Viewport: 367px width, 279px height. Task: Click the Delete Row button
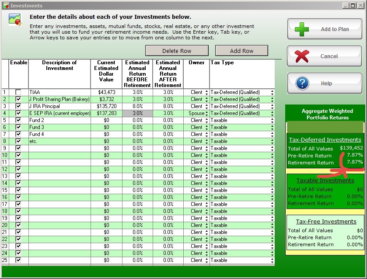[x=177, y=51]
